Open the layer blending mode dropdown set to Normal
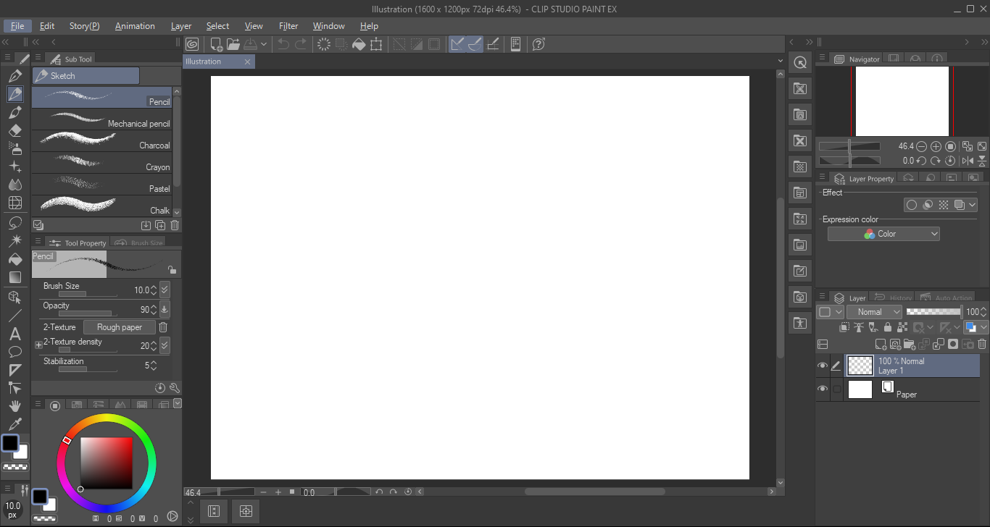The height and width of the screenshot is (527, 990). (x=874, y=311)
